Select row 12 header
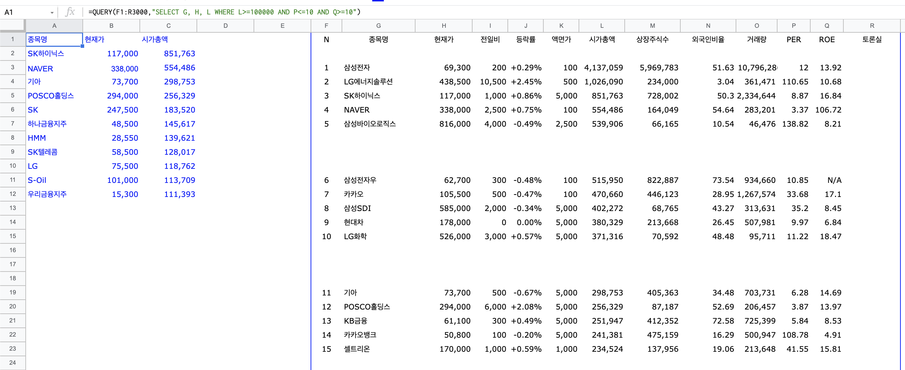The height and width of the screenshot is (370, 905). pyautogui.click(x=13, y=194)
